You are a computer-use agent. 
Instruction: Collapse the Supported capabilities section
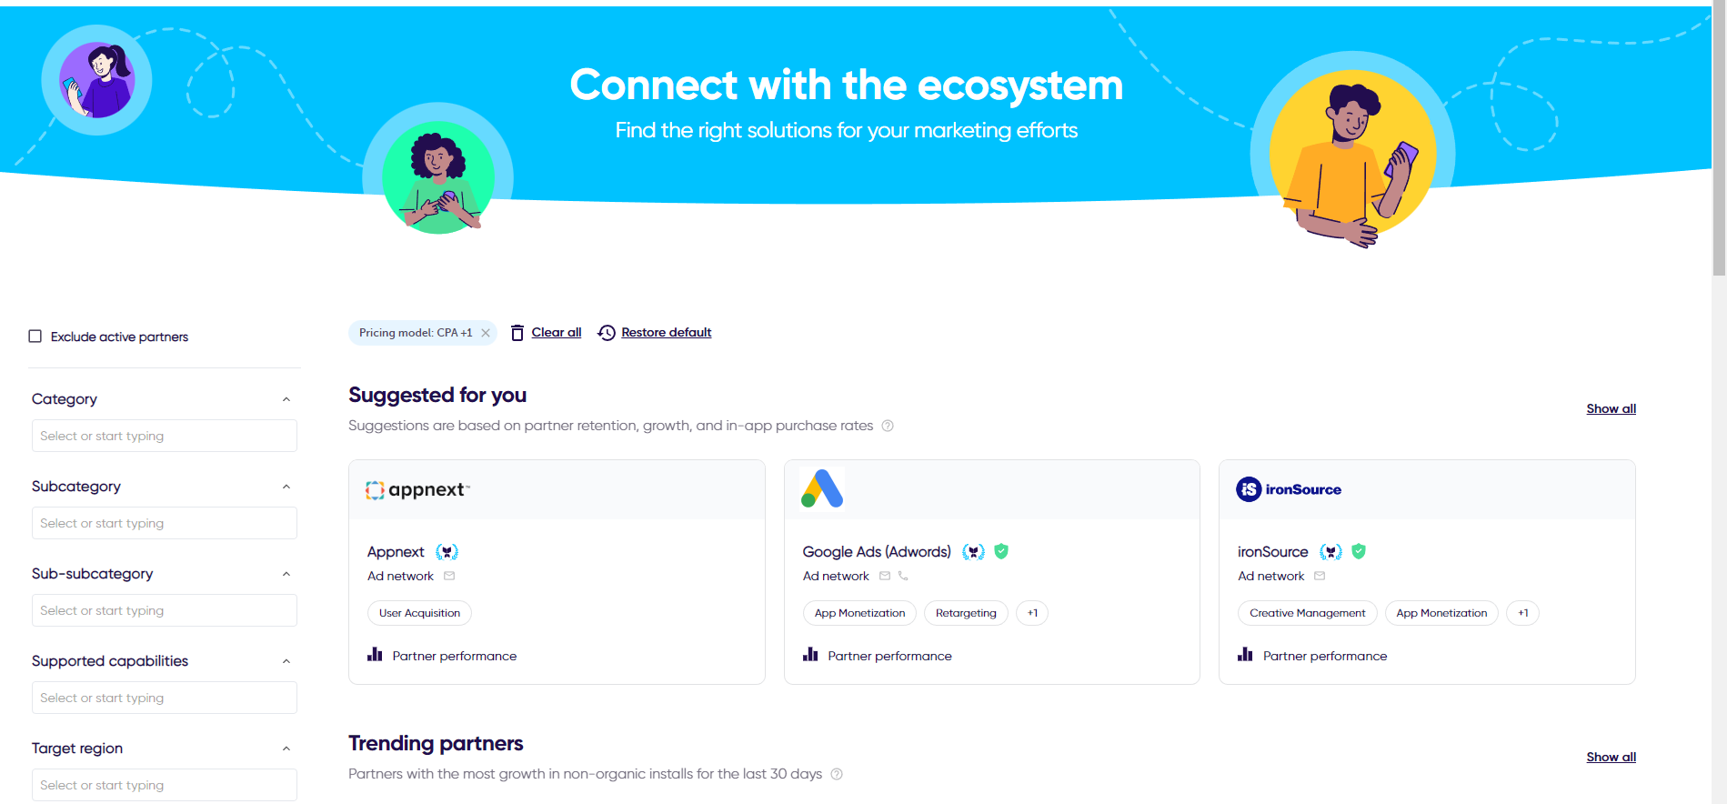click(x=286, y=661)
